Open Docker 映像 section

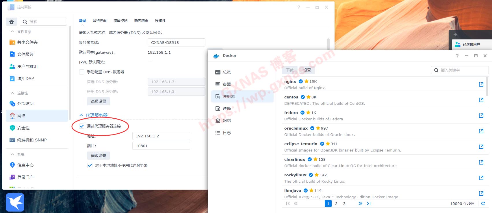point(226,109)
